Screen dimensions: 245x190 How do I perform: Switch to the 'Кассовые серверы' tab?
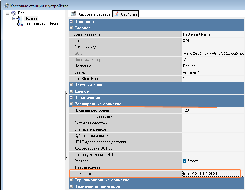coord(94,14)
